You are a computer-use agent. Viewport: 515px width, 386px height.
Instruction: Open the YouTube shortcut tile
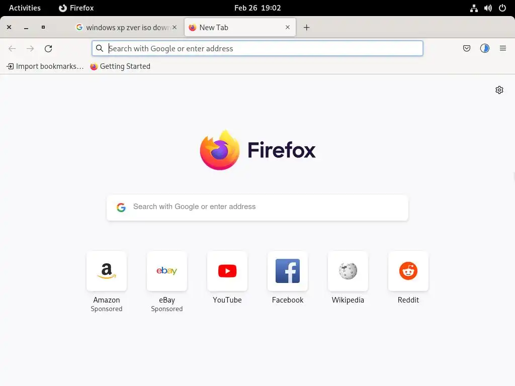(x=227, y=271)
